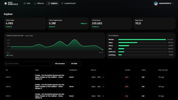Click kitchen count 2,446,492

click(170, 40)
